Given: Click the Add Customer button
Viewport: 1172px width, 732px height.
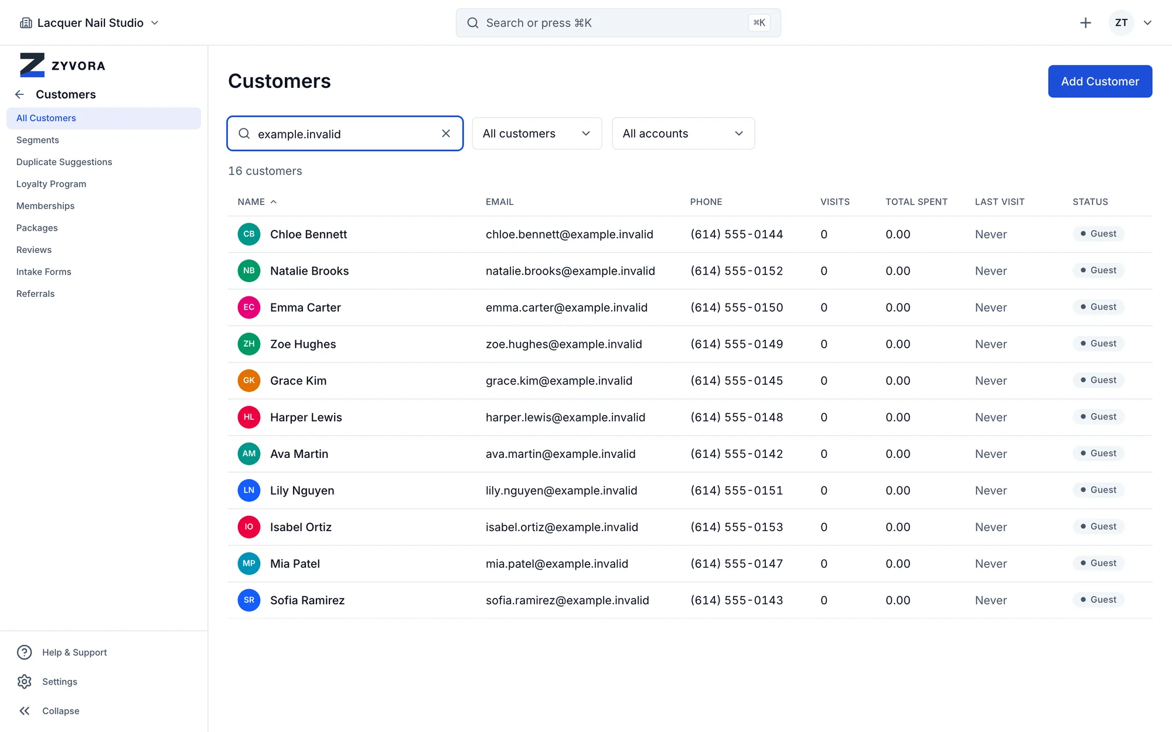Looking at the screenshot, I should coord(1100,81).
